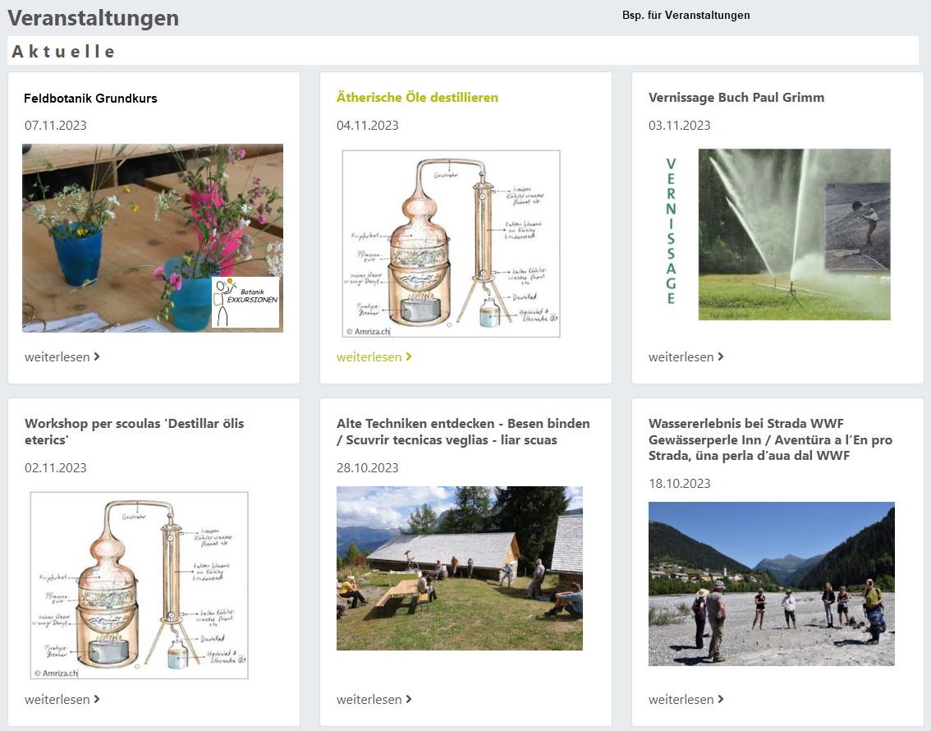Viewport: 931px width, 731px height.
Task: Click the Vernissage sprinkler image
Action: tap(793, 234)
